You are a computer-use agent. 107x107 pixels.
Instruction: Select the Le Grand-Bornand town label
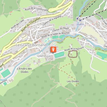point(31,45)
